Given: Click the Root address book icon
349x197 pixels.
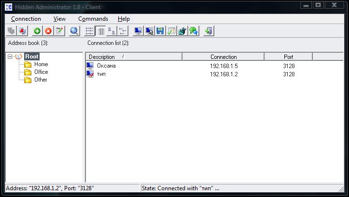Looking at the screenshot, I should coord(19,56).
